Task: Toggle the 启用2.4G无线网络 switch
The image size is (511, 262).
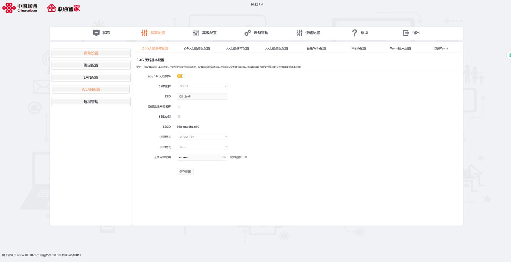Action: pos(181,76)
